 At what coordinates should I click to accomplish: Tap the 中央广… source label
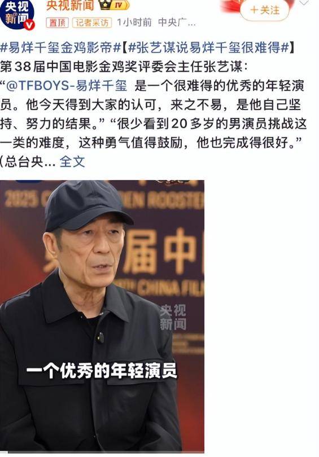tap(177, 23)
